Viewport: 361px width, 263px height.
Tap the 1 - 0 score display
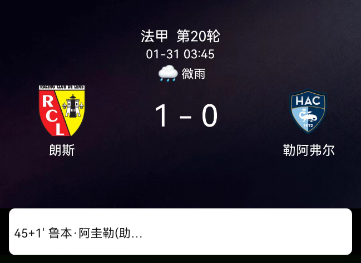186,115
